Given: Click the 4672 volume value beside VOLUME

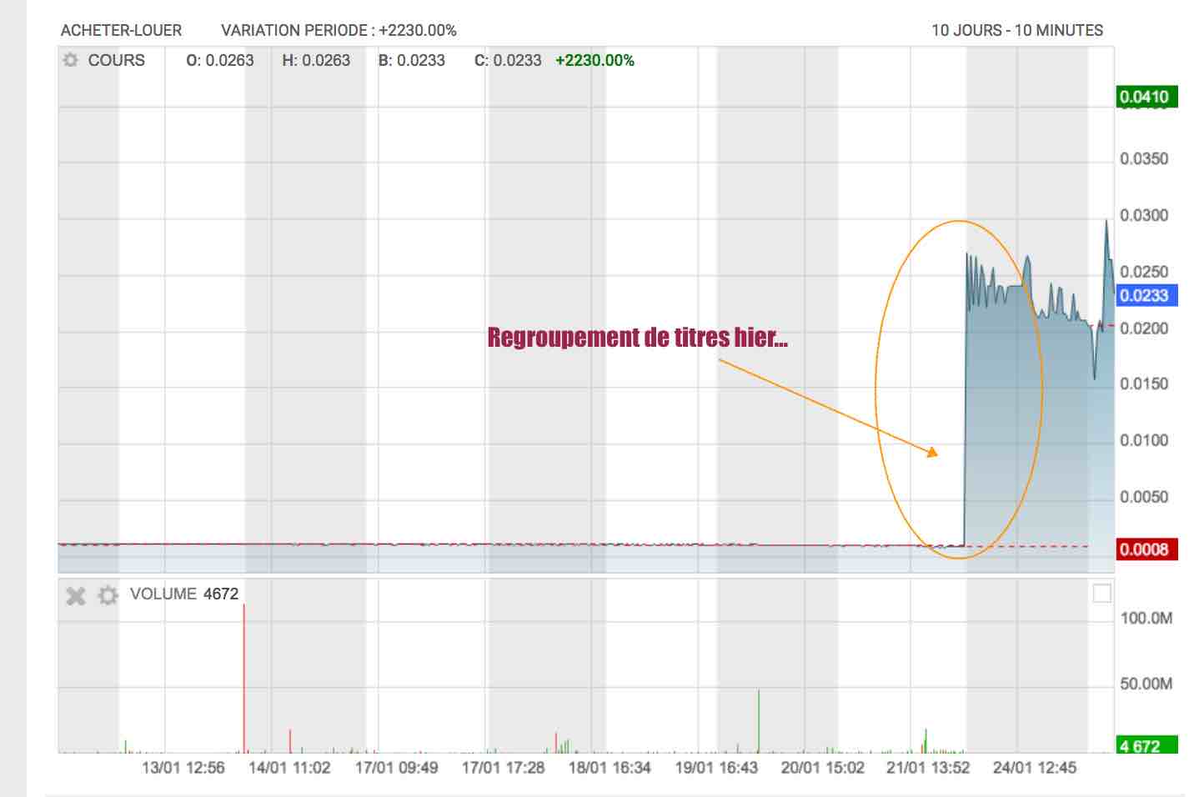Looking at the screenshot, I should [221, 594].
